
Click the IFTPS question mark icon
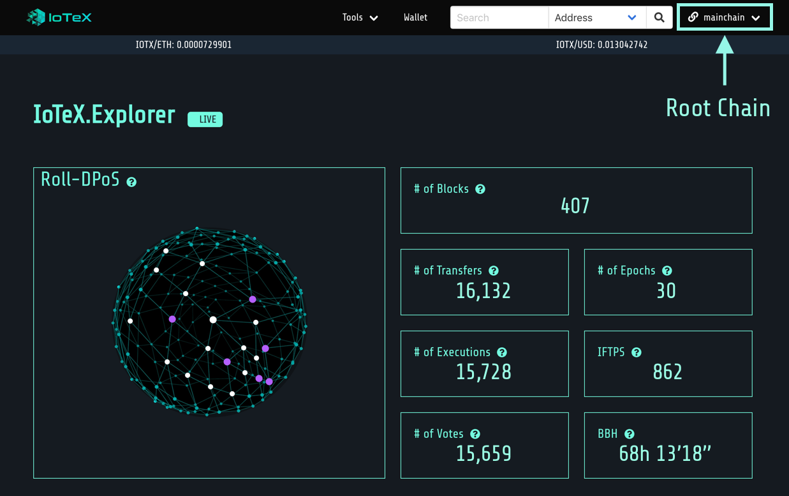tap(636, 352)
